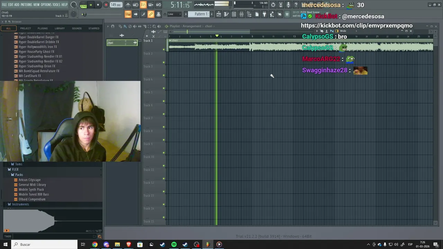Open the plugin picker plug icon

[x=264, y=14]
